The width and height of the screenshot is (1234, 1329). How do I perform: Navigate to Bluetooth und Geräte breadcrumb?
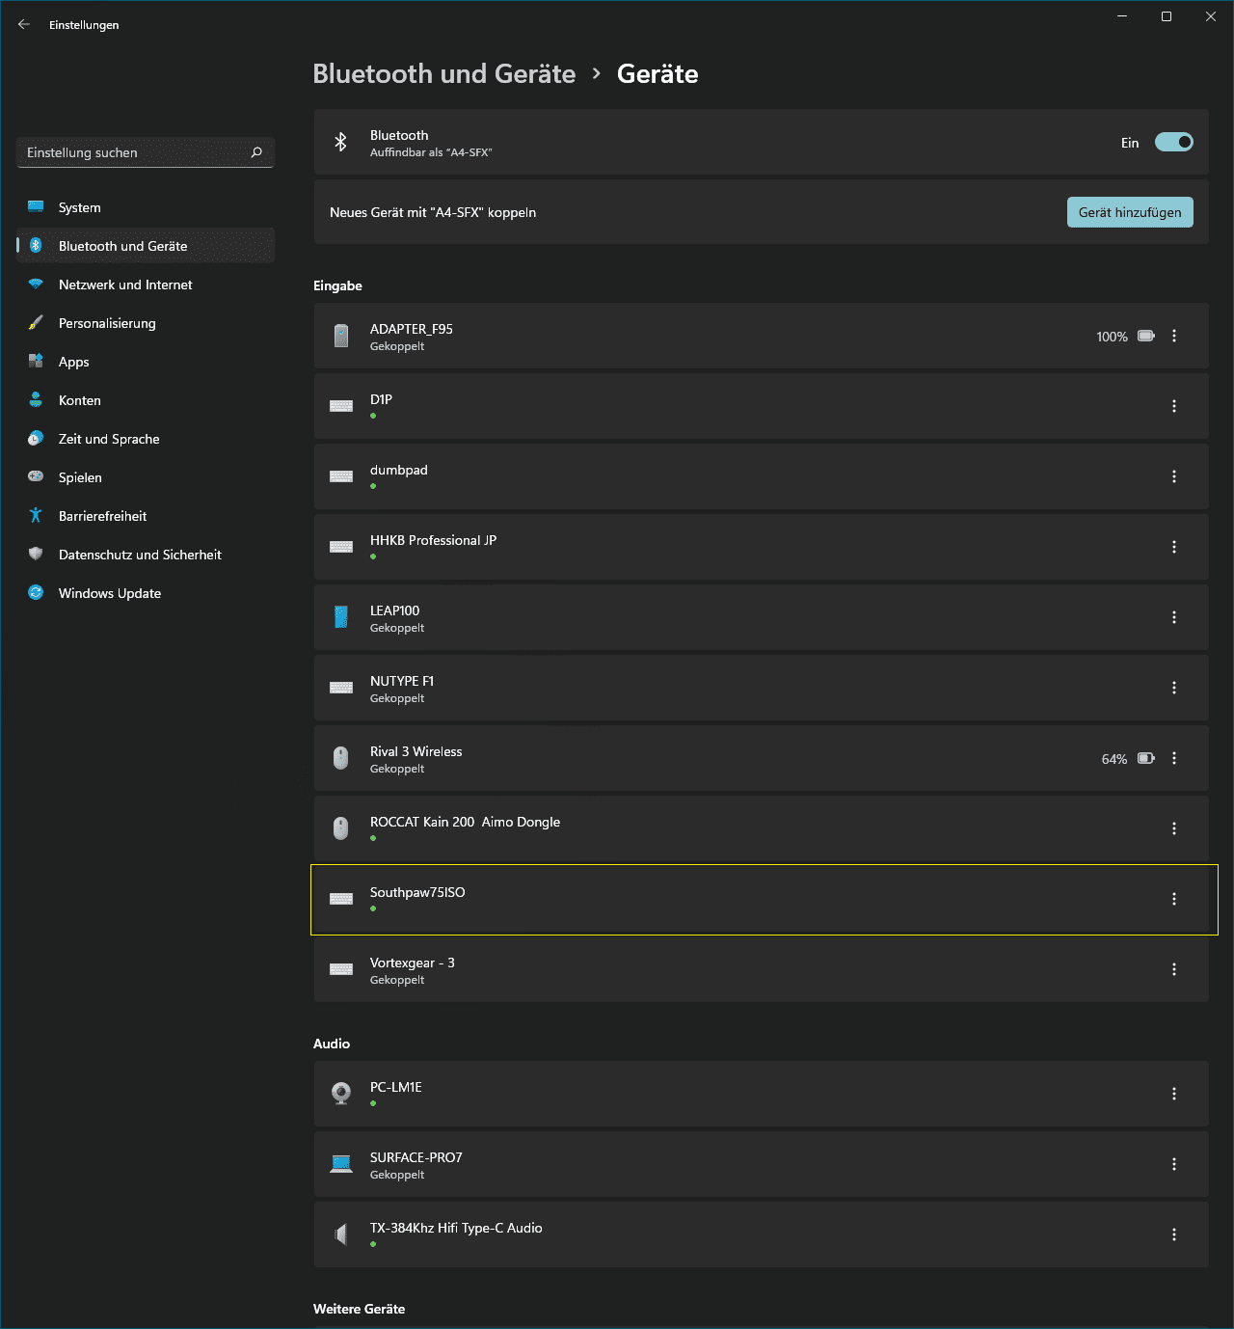444,74
